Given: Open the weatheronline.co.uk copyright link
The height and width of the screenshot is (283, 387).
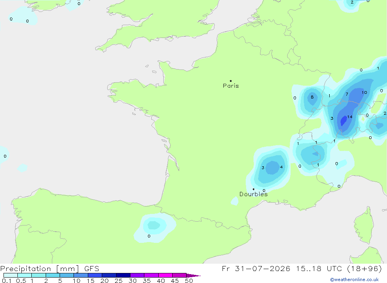Looking at the screenshot, I should tap(354, 280).
